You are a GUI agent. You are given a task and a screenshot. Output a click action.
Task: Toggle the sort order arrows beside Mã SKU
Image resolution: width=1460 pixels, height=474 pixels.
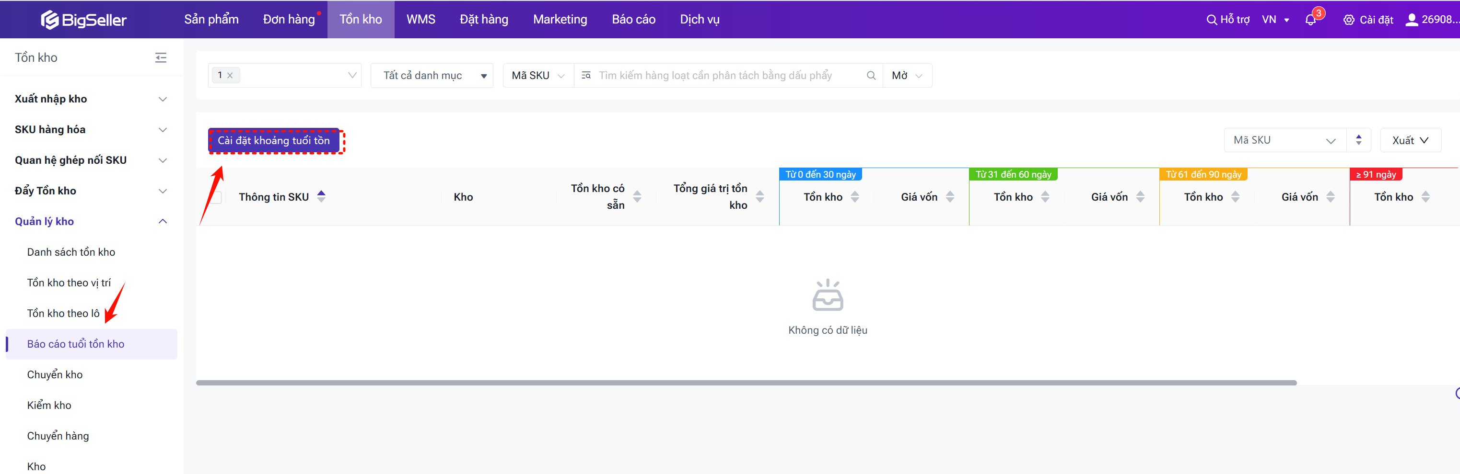pyautogui.click(x=1358, y=140)
